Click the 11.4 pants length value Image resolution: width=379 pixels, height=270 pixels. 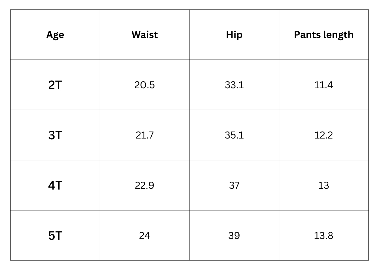pyautogui.click(x=324, y=85)
